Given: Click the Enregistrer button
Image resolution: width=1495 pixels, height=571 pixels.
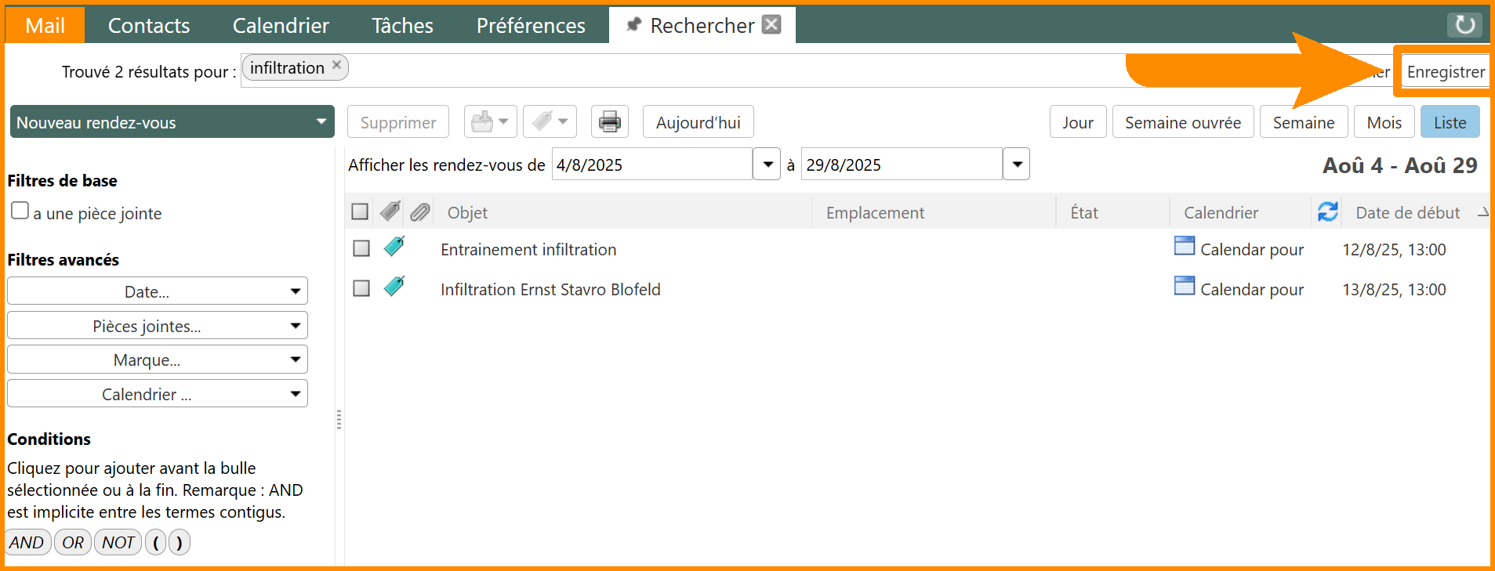Looking at the screenshot, I should pos(1445,72).
